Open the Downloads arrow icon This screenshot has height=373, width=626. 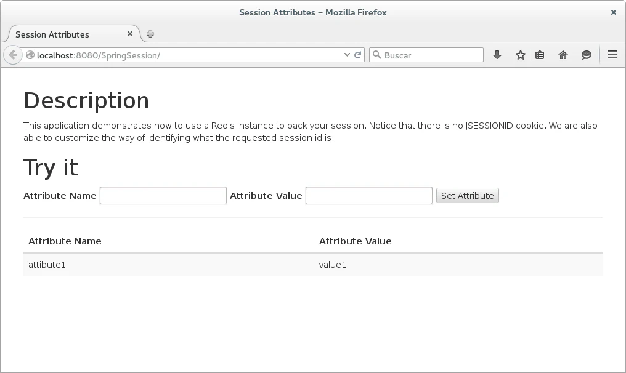[497, 55]
